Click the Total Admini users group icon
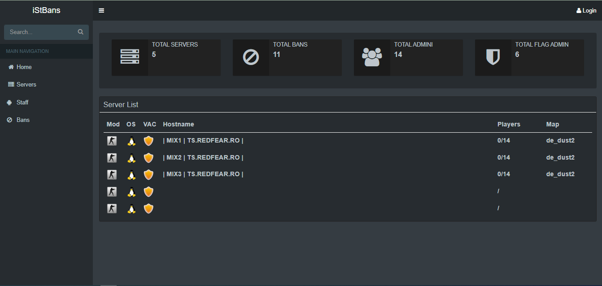 pos(372,57)
